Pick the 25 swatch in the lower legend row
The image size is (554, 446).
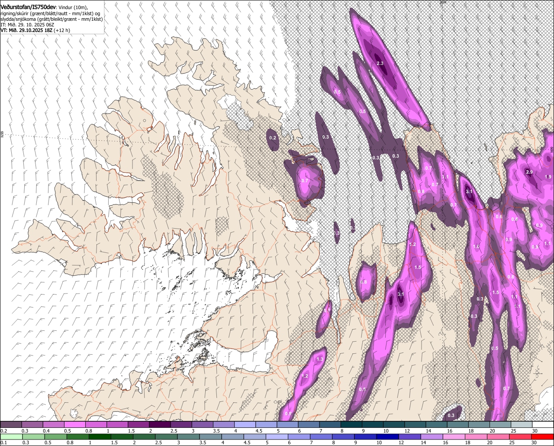(x=522, y=436)
